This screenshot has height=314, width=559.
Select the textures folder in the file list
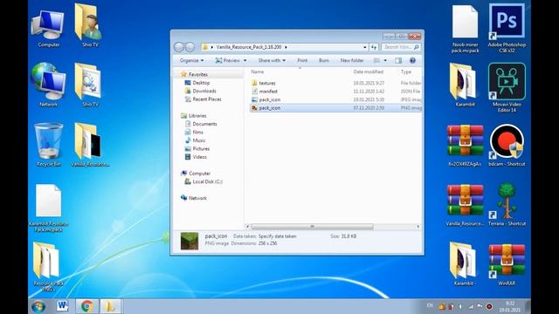(335, 83)
